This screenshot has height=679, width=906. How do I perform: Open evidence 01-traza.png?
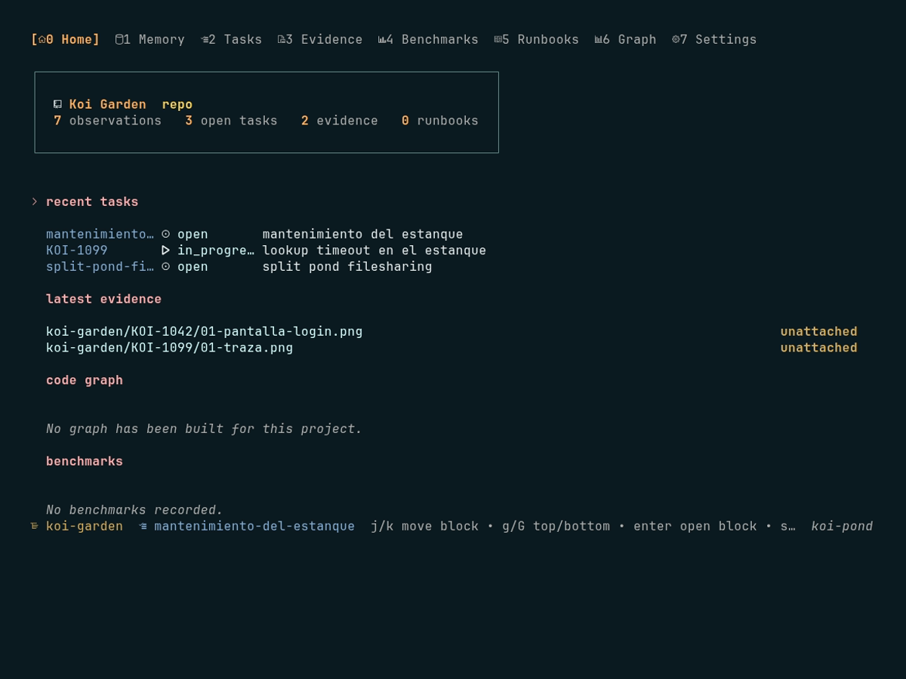[170, 348]
